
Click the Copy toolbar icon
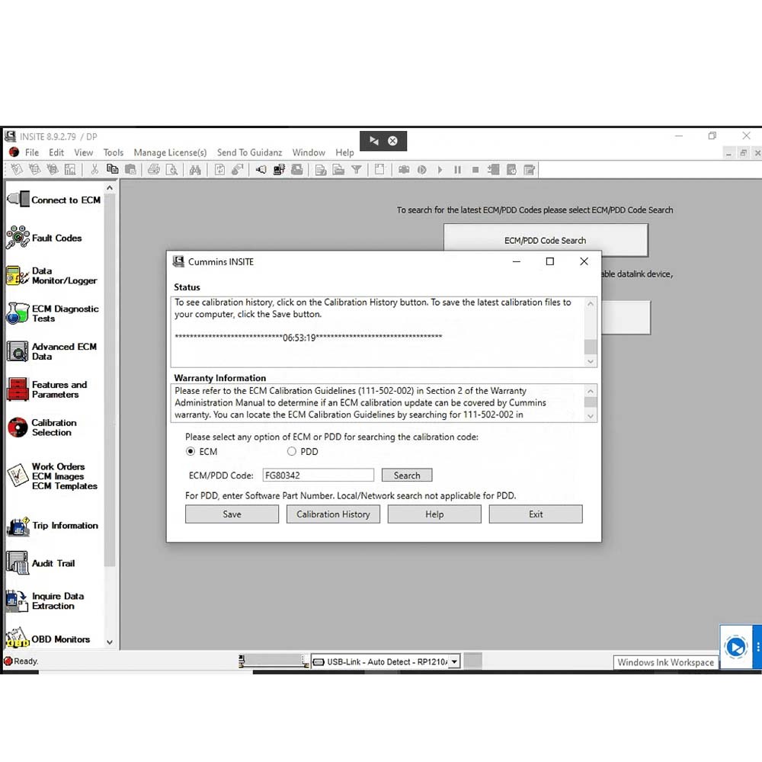112,169
